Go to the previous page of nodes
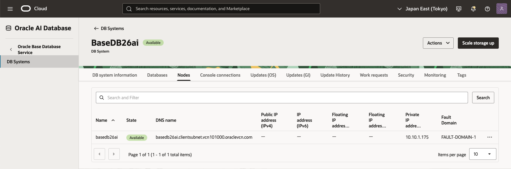This screenshot has width=511, height=169. point(99,154)
